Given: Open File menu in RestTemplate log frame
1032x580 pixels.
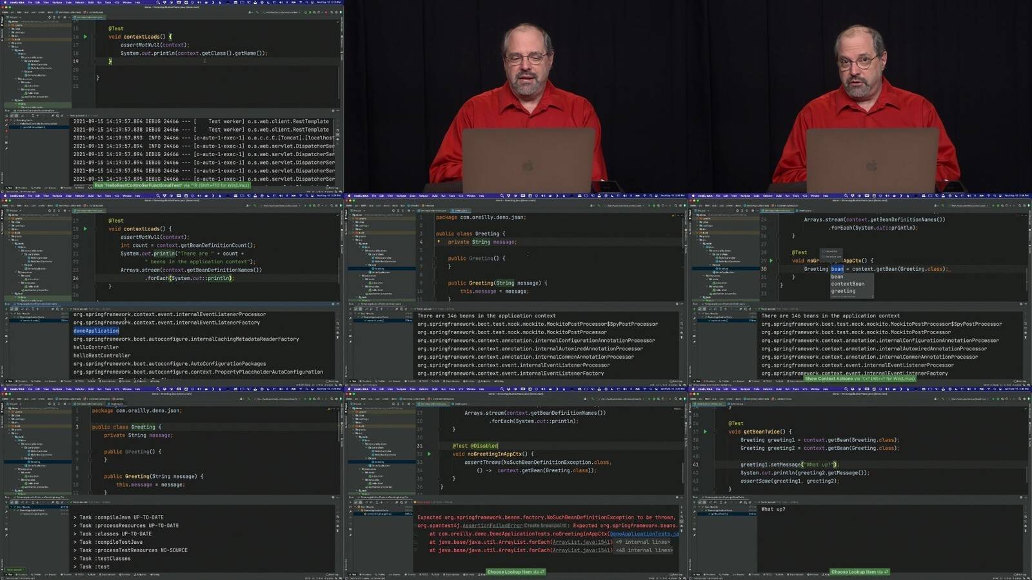Looking at the screenshot, I should (30, 3).
